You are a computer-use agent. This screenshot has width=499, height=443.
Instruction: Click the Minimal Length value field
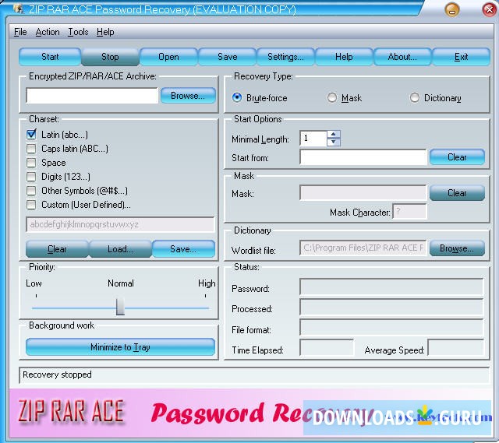313,139
